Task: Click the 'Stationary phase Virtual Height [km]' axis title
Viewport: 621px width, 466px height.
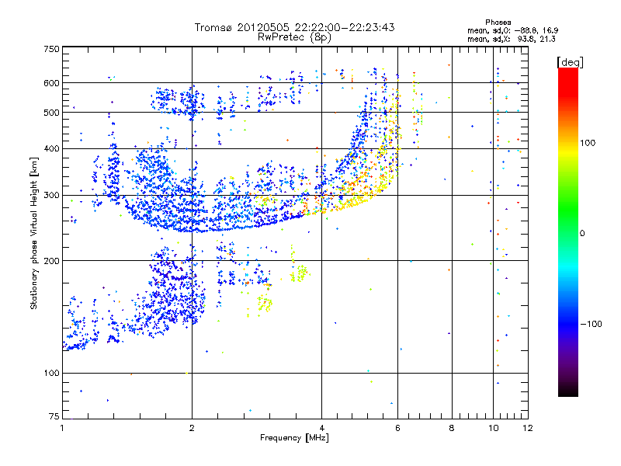Action: pyautogui.click(x=34, y=233)
